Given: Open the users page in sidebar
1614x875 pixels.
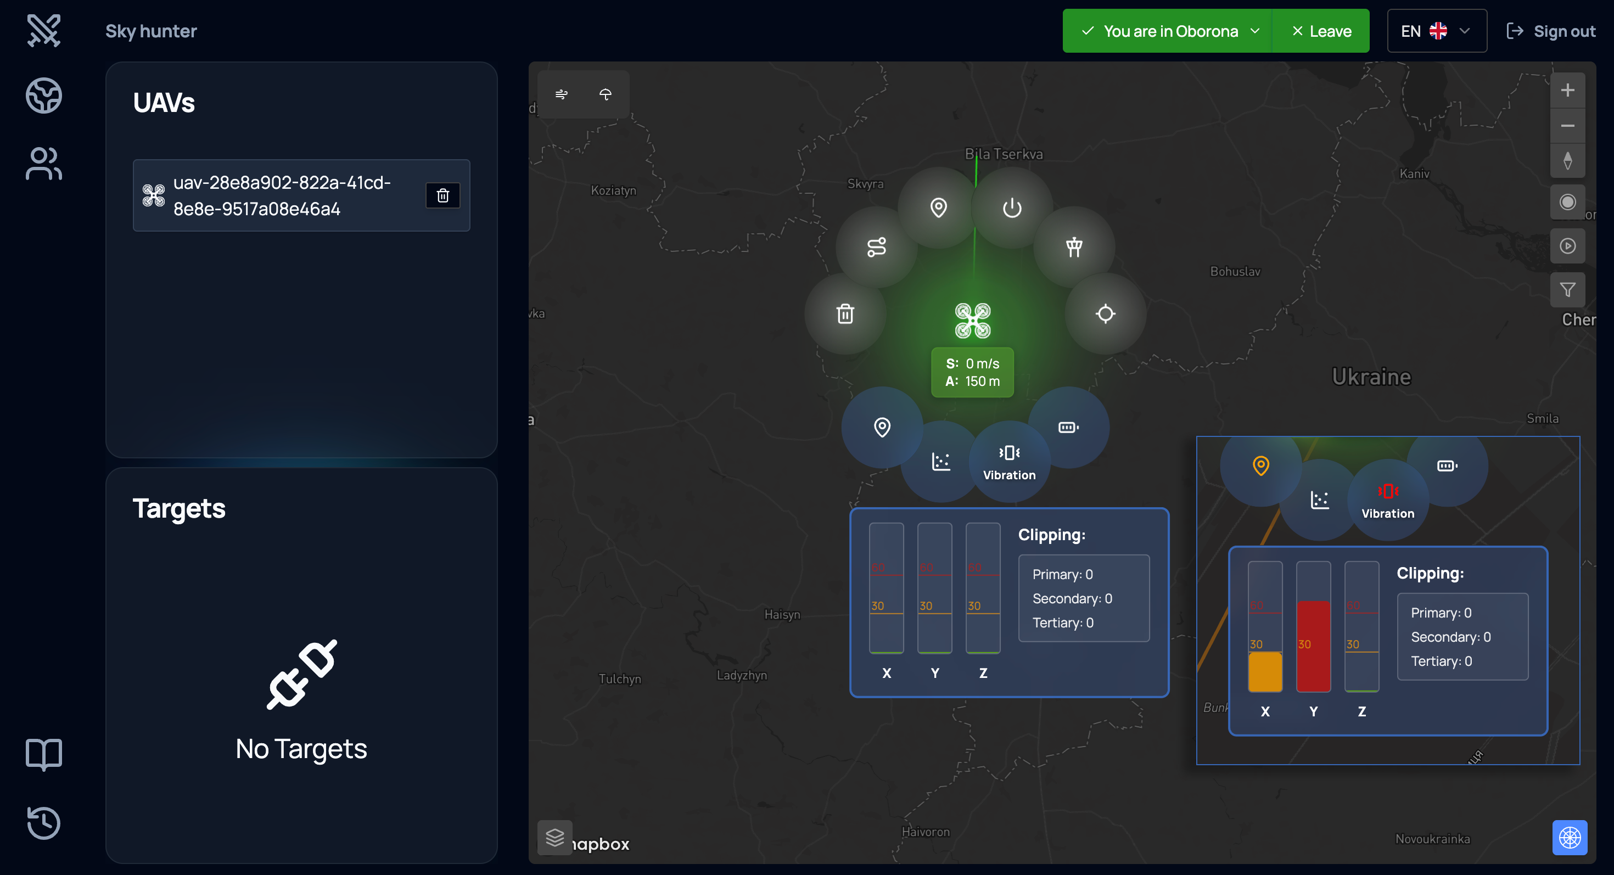Looking at the screenshot, I should tap(44, 164).
